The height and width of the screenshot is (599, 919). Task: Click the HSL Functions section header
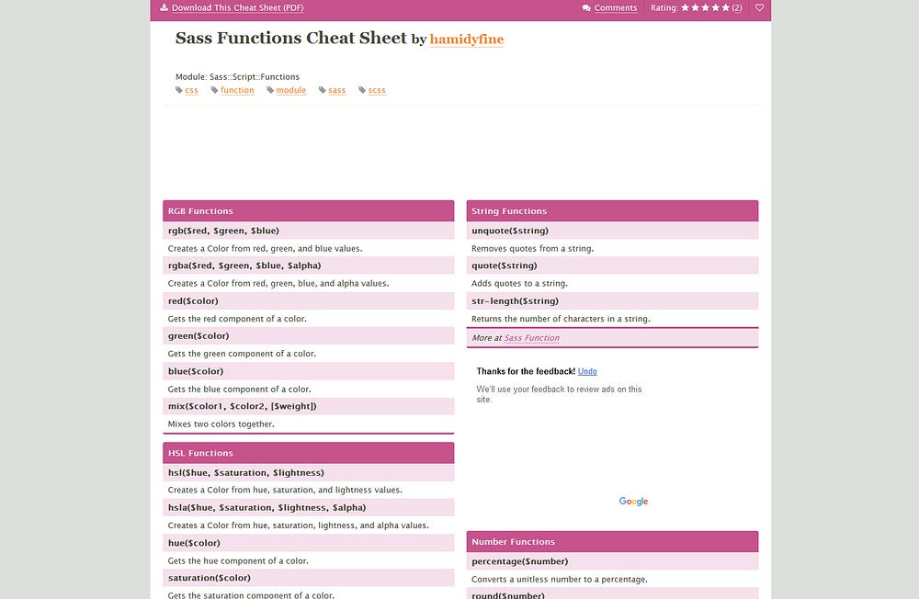click(308, 453)
